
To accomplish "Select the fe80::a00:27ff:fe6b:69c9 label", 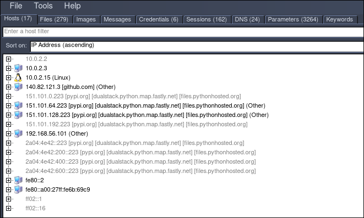I will pyautogui.click(x=58, y=189).
